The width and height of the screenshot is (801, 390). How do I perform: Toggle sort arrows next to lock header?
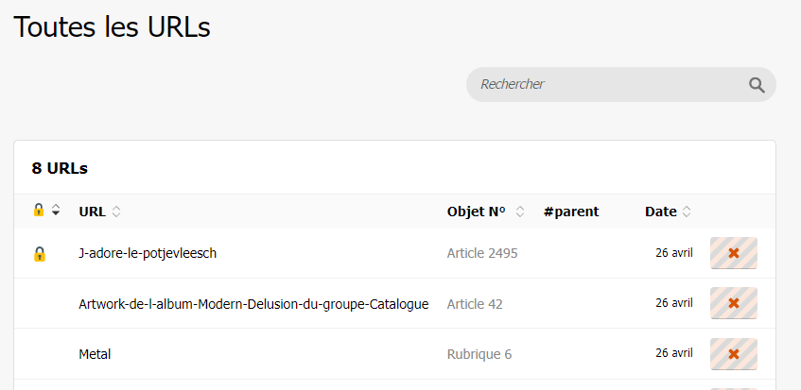56,211
